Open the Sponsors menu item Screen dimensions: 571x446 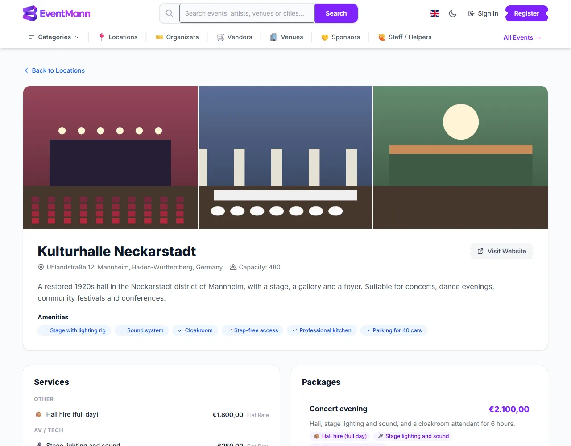tap(340, 37)
